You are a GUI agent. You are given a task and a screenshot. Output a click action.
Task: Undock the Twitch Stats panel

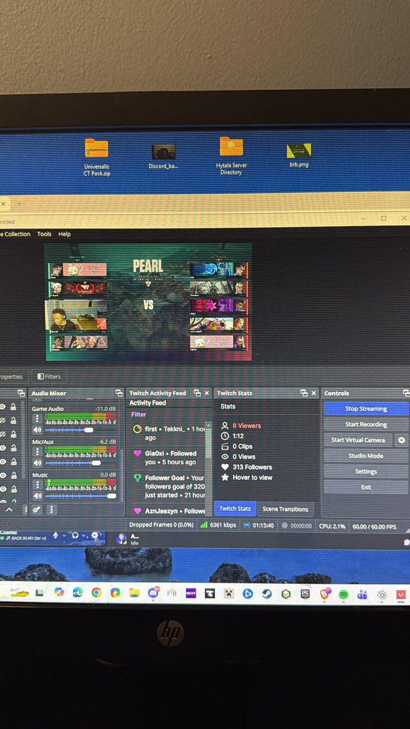click(304, 393)
